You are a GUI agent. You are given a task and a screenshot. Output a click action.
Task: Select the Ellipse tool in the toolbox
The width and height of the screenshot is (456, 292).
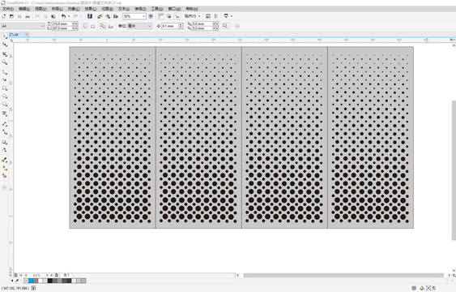pos(4,96)
